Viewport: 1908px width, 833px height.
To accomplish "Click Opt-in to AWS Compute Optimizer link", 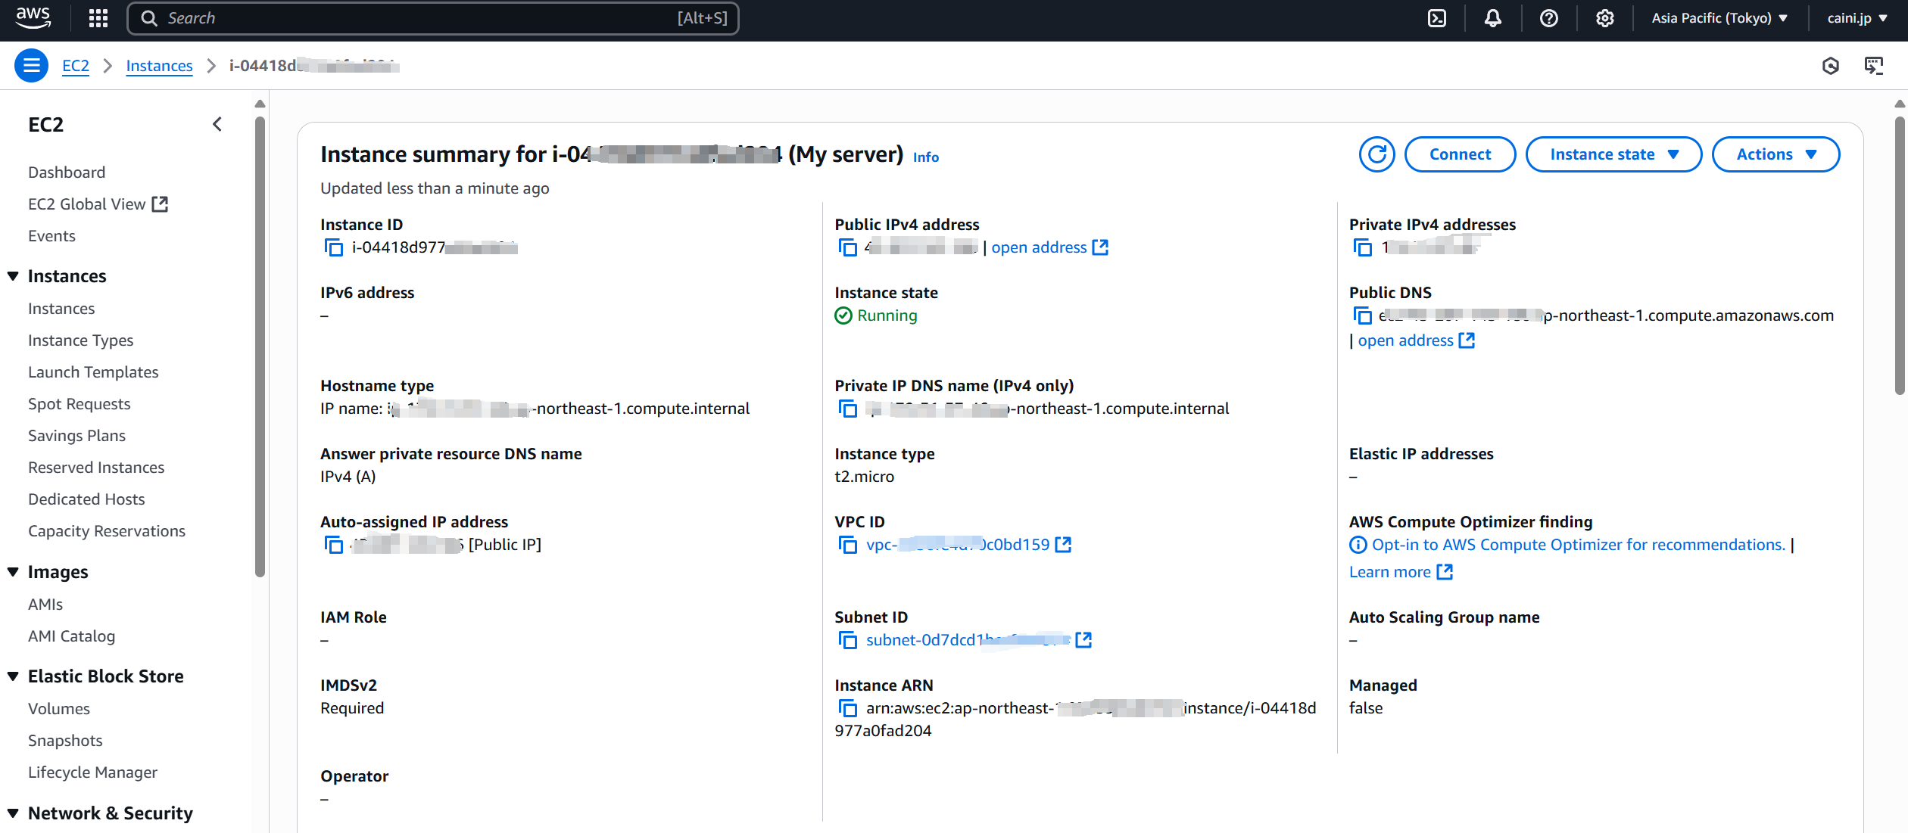I will coord(1579,545).
